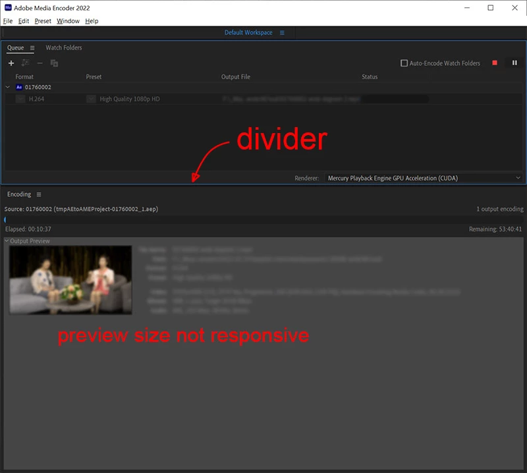Viewport: 527px width, 473px height.
Task: Click the Renderer: label
Action: click(x=306, y=178)
